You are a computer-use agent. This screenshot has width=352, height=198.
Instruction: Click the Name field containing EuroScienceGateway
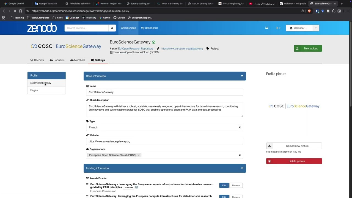click(x=164, y=92)
